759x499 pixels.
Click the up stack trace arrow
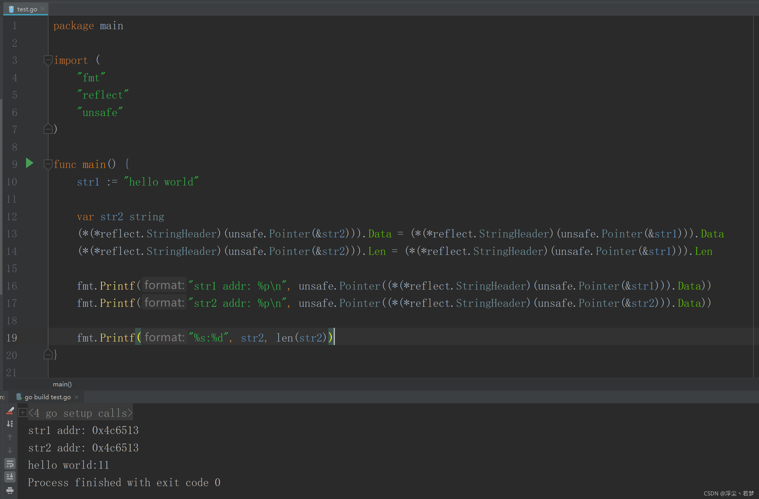[x=10, y=437]
